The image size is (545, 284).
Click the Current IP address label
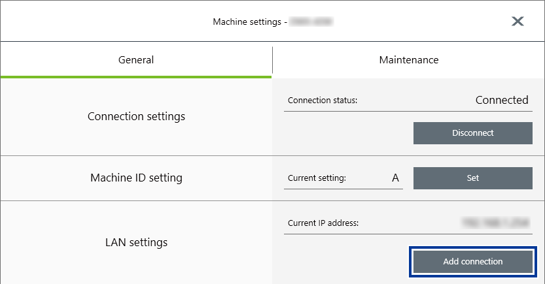point(323,223)
